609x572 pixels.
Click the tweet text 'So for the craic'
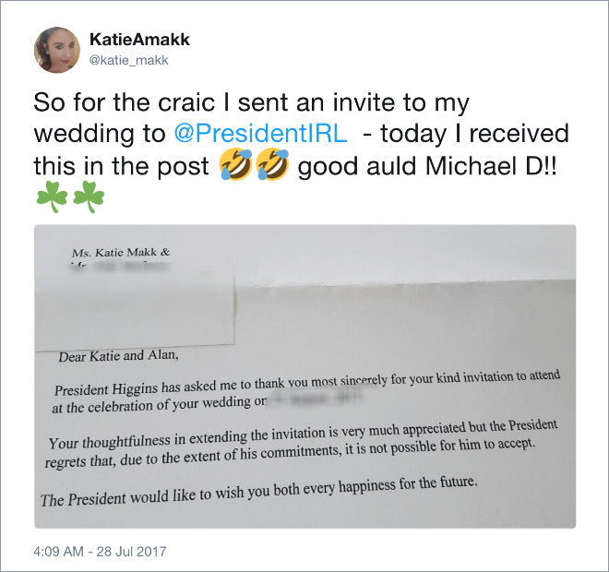tap(125, 102)
